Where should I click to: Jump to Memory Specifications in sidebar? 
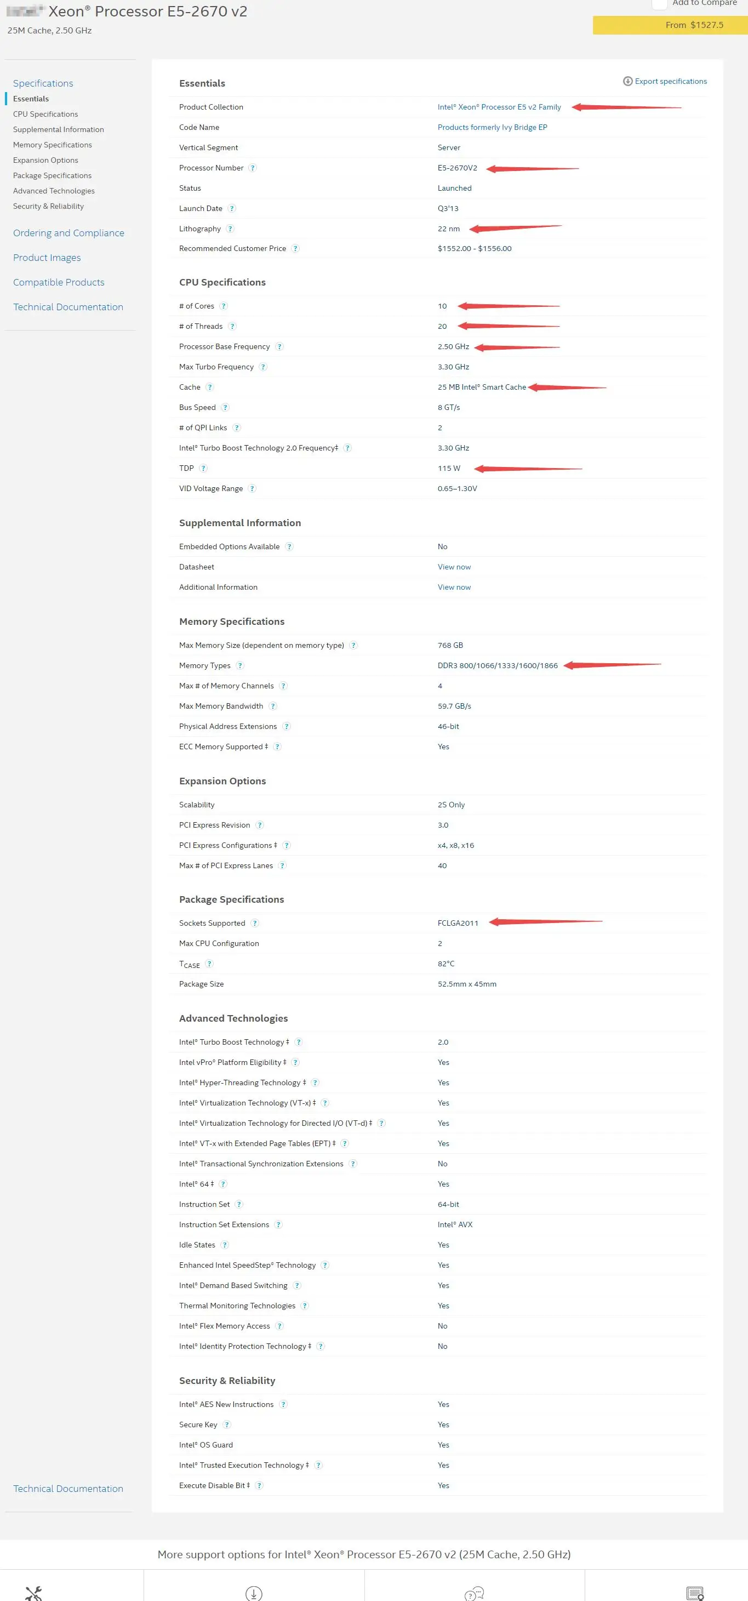pyautogui.click(x=52, y=145)
